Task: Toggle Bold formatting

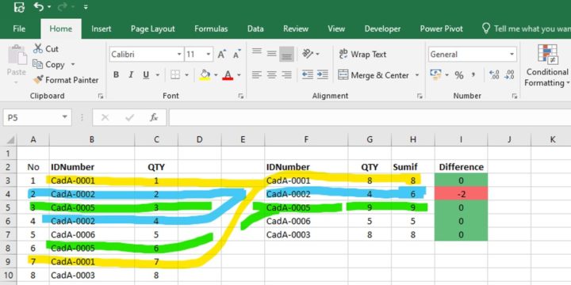Action: coord(116,75)
